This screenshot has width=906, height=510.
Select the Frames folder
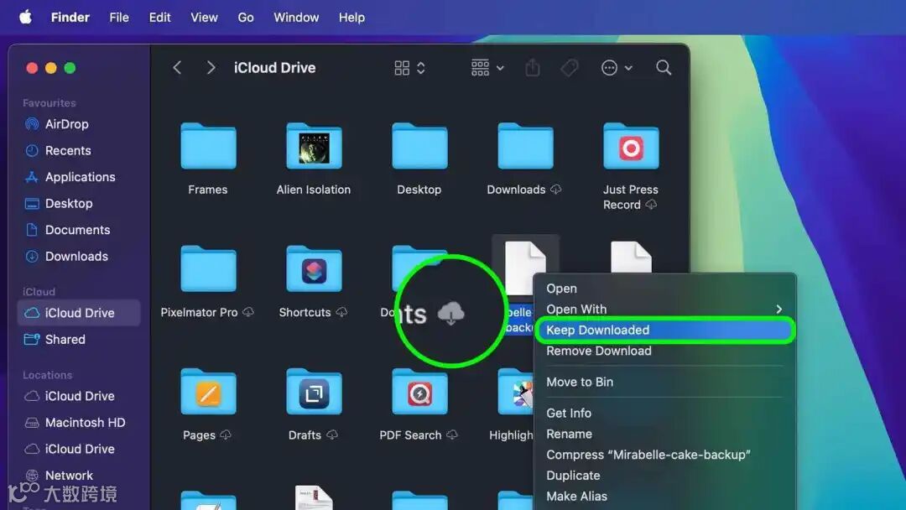click(208, 146)
